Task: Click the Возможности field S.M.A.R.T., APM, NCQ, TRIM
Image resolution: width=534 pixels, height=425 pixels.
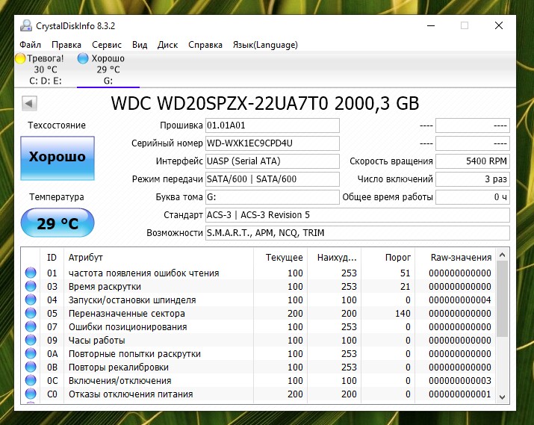Action: [358, 233]
